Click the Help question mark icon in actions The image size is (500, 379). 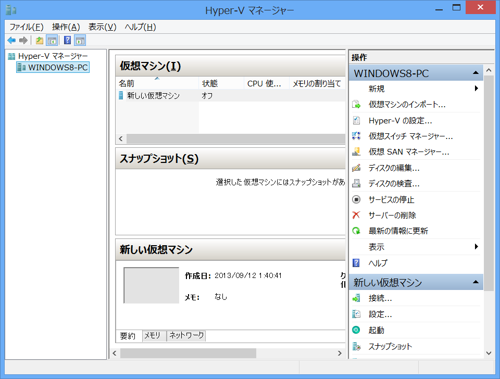356,263
